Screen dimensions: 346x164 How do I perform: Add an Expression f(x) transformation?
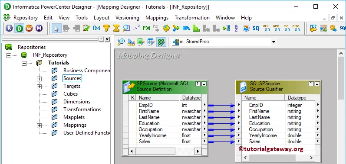[96, 28]
